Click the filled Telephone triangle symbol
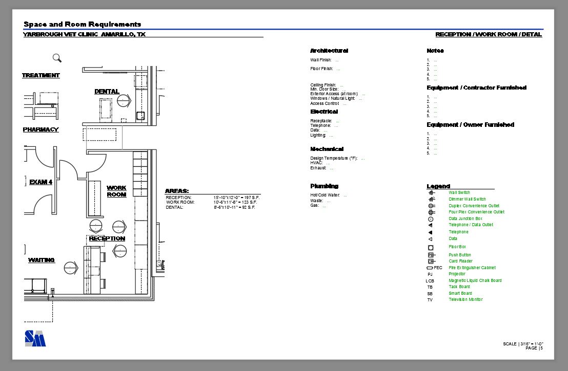Screen dimensions: 568x371 click(430, 232)
